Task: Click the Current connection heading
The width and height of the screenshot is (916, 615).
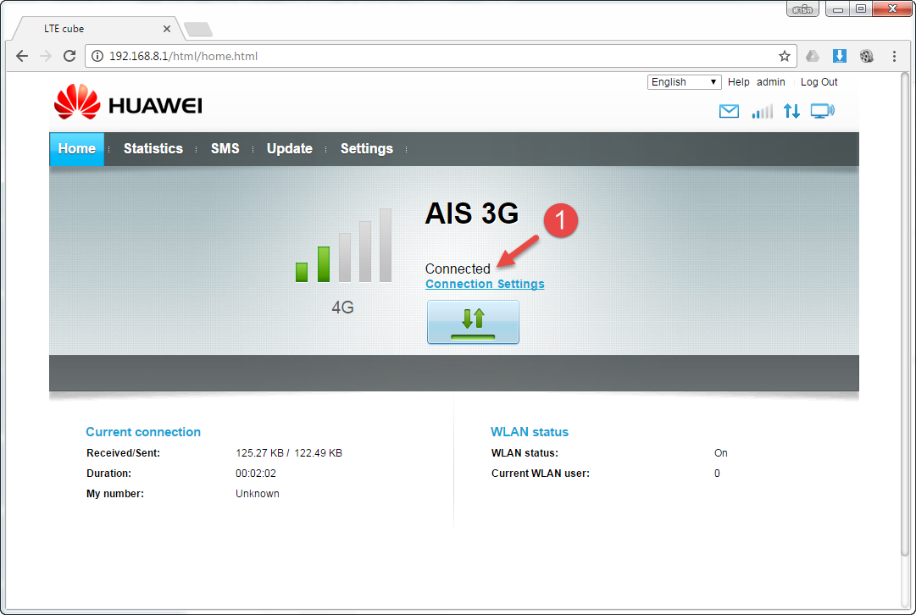Action: pyautogui.click(x=143, y=432)
